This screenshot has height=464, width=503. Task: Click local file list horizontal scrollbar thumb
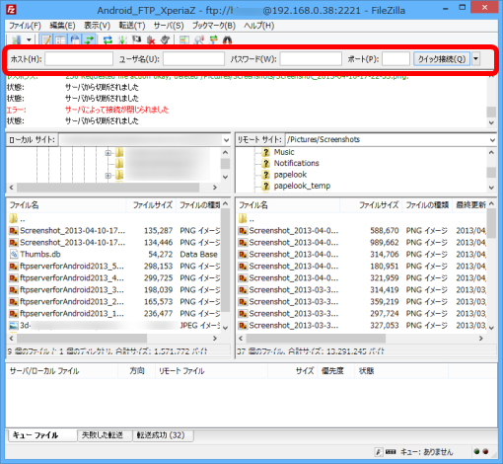click(82, 338)
